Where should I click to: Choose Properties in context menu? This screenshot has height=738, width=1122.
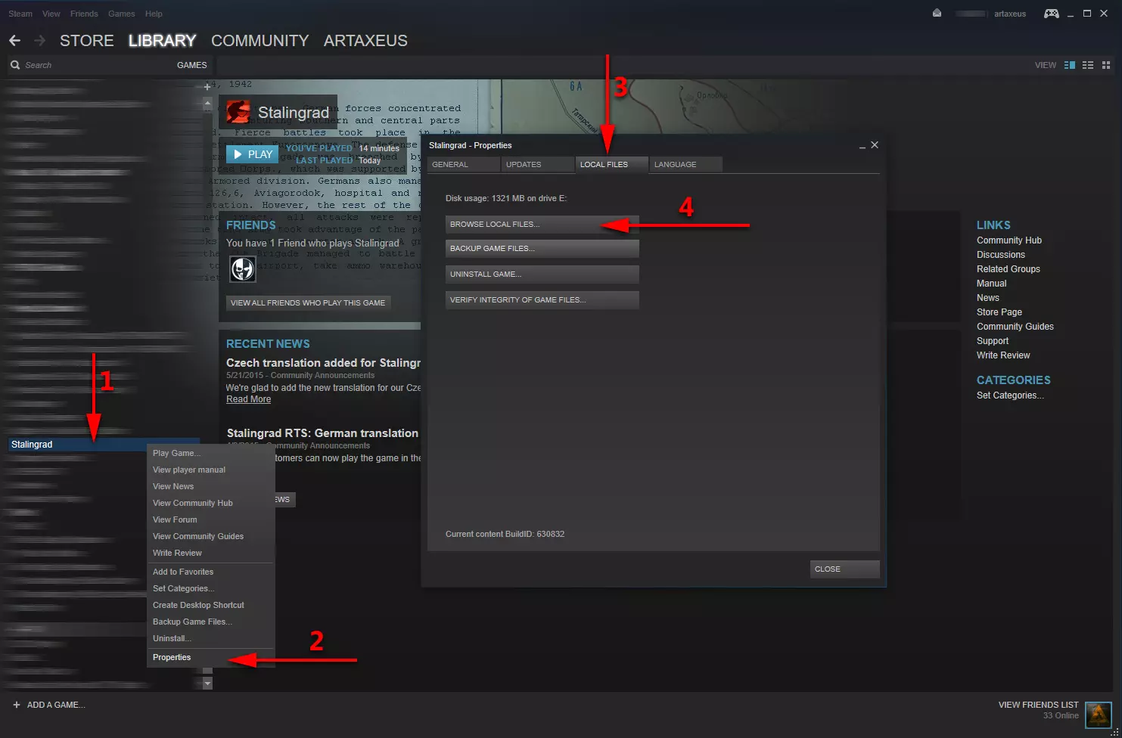coord(210,657)
